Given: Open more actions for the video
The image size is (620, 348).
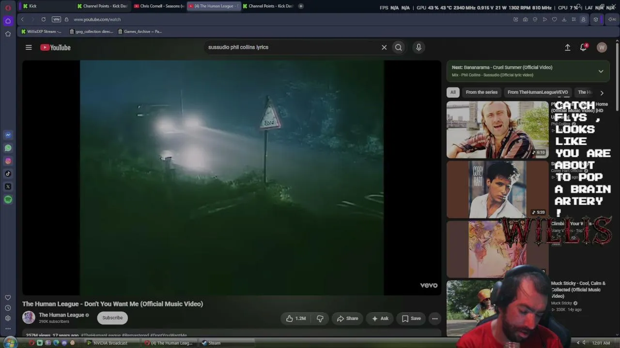Looking at the screenshot, I should tap(435, 319).
